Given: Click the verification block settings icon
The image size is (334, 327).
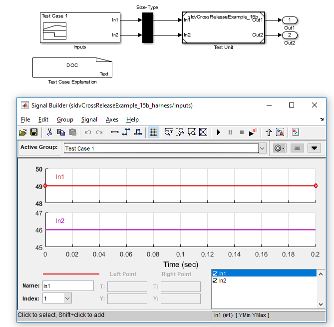Looking at the screenshot, I should click(280, 132).
